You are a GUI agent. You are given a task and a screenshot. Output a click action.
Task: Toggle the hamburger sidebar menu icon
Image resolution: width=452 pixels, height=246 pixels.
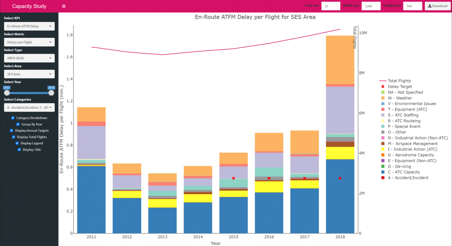click(64, 6)
